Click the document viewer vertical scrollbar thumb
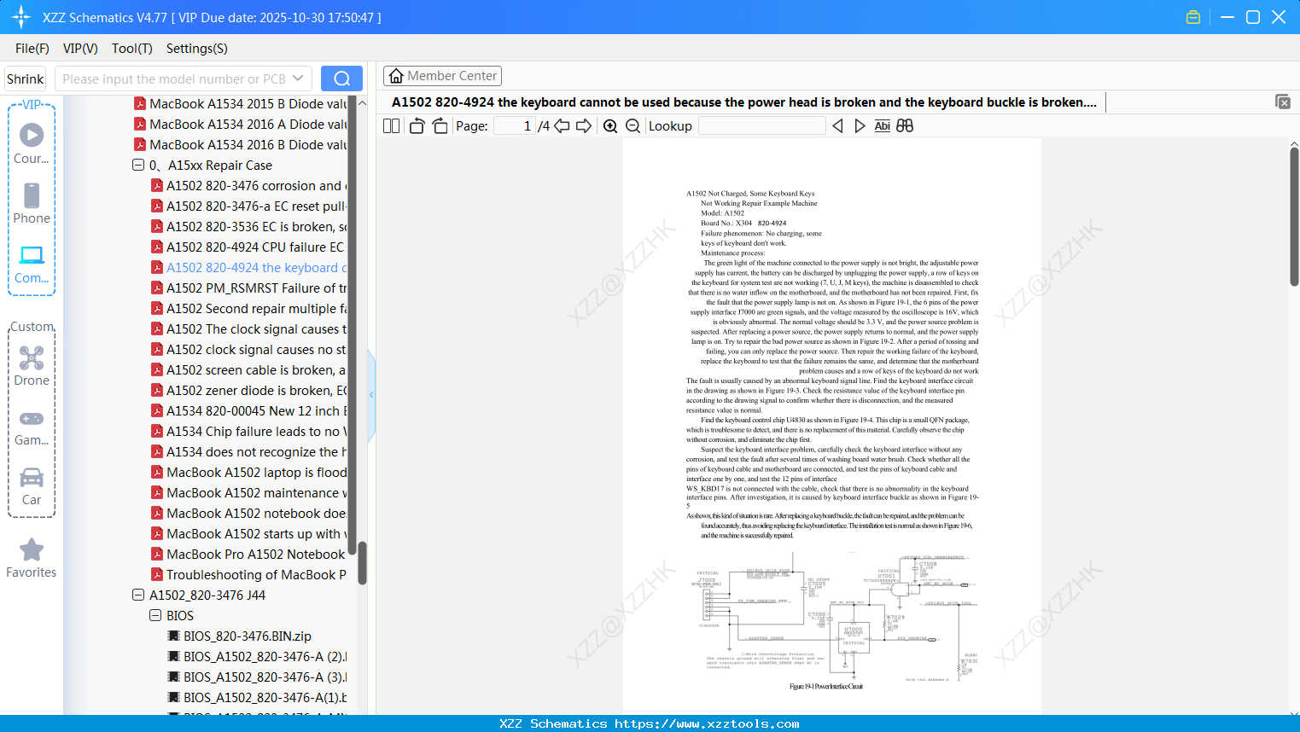This screenshot has width=1300, height=732. coord(1294,217)
